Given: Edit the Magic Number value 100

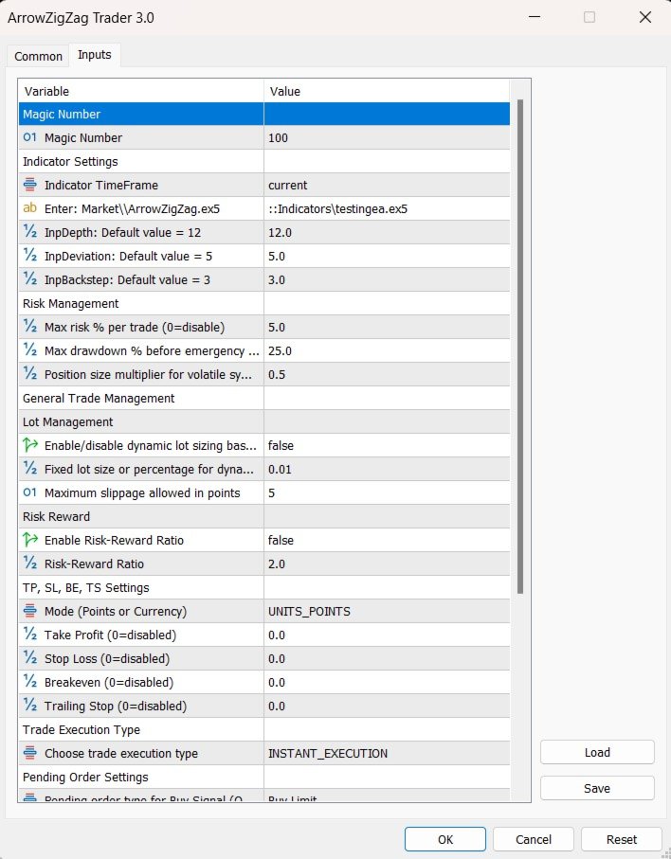Looking at the screenshot, I should (x=387, y=137).
